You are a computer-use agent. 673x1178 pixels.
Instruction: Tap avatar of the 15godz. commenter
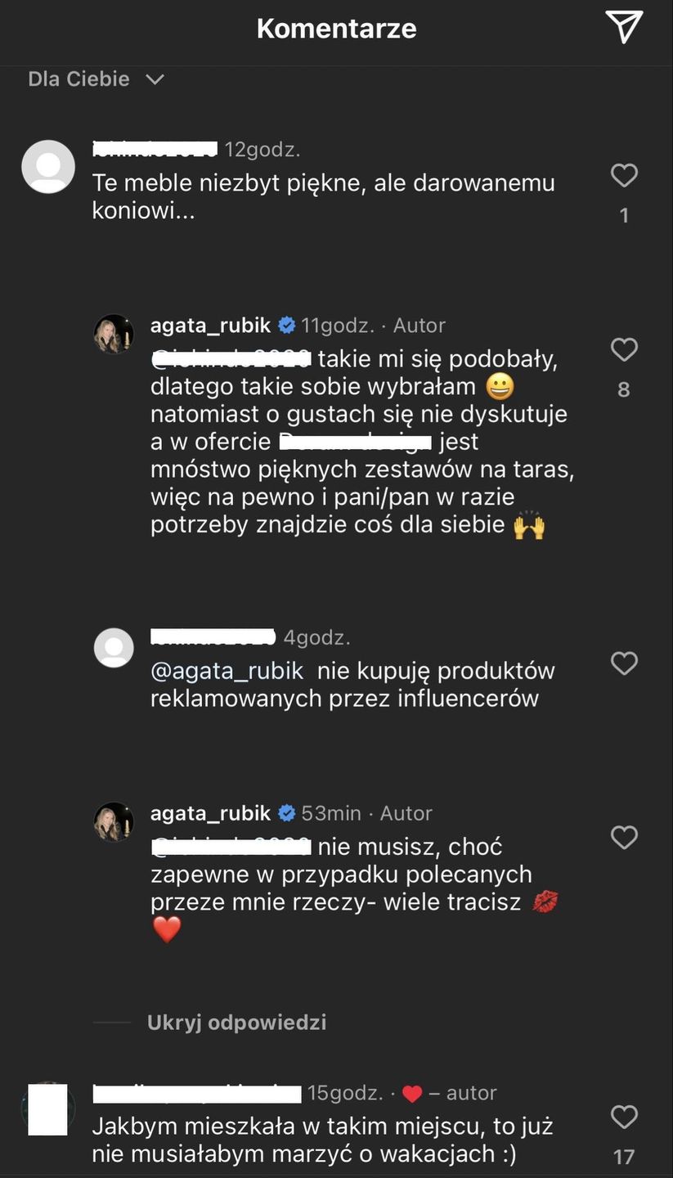[x=48, y=1109]
